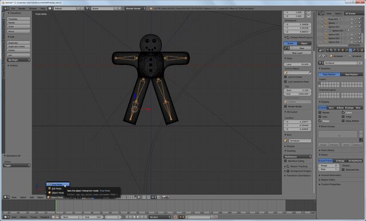Image resolution: width=366 pixels, height=221 pixels.
Task: Switch armature to Rest Position
Action: coord(351,74)
